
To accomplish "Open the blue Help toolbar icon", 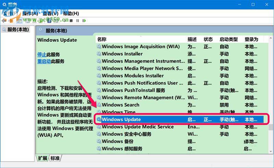I will click(x=49, y=20).
